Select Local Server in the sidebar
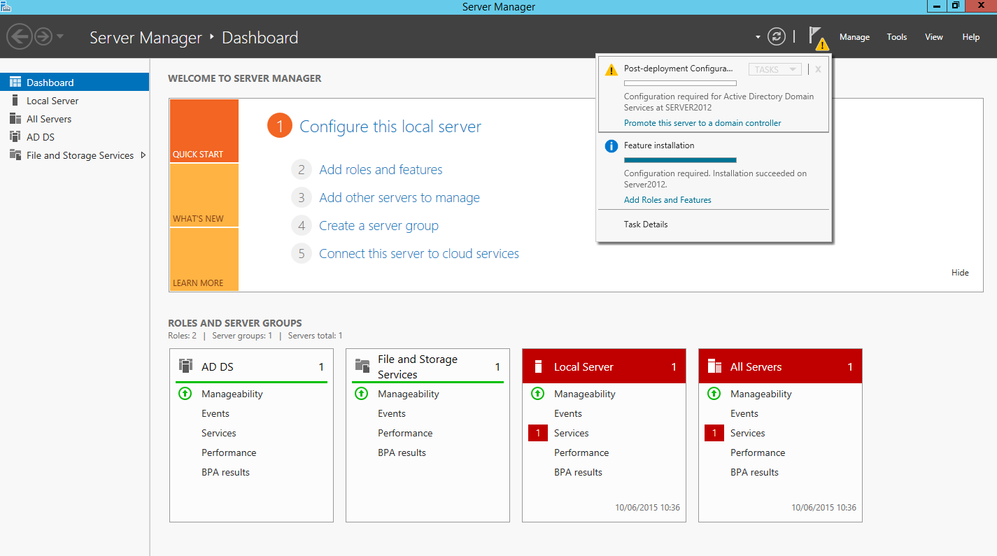Image resolution: width=997 pixels, height=556 pixels. click(74, 101)
